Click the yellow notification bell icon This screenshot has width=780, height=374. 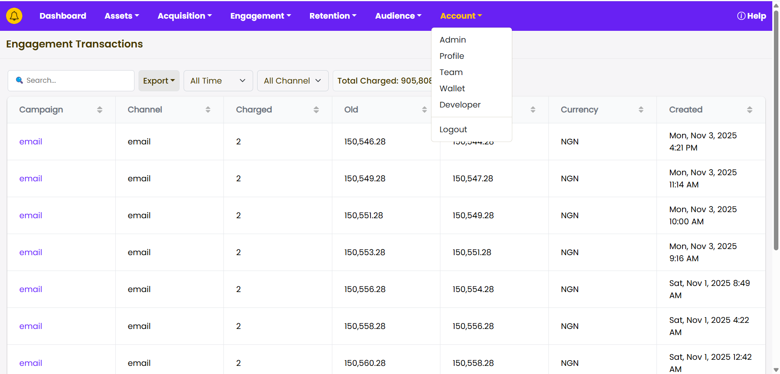coord(14,16)
